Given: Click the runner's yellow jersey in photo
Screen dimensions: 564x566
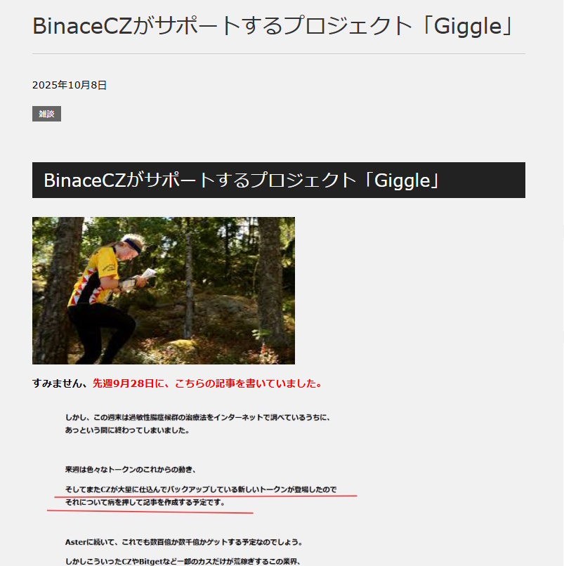Looking at the screenshot, I should pyautogui.click(x=94, y=276).
